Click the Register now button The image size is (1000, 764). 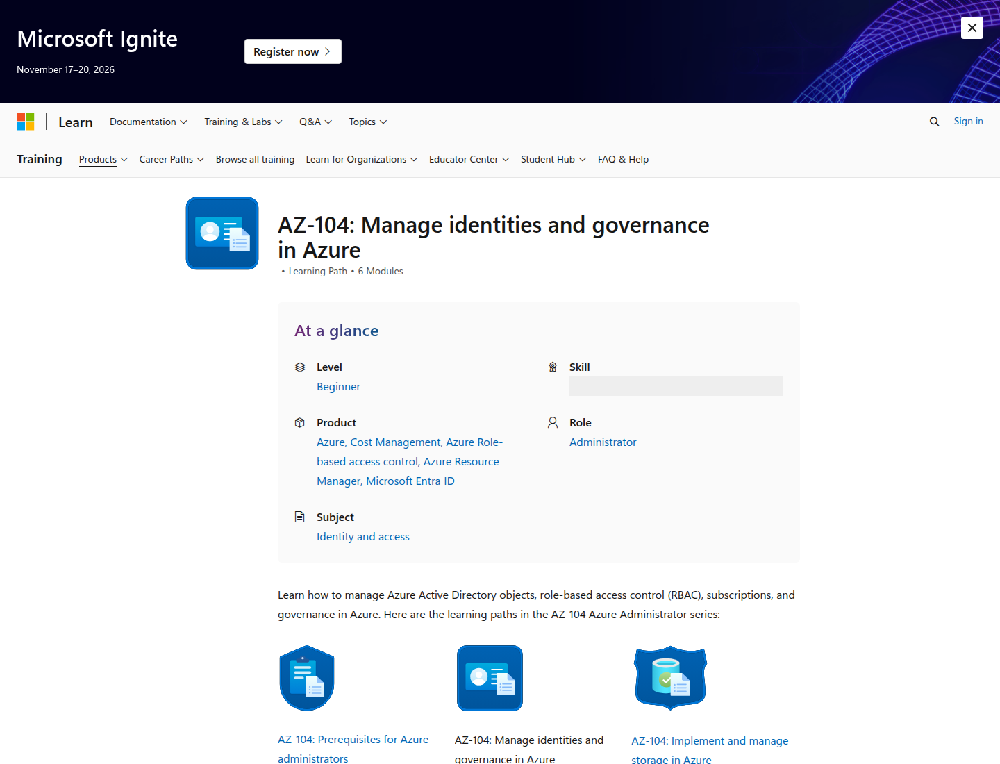[293, 51]
